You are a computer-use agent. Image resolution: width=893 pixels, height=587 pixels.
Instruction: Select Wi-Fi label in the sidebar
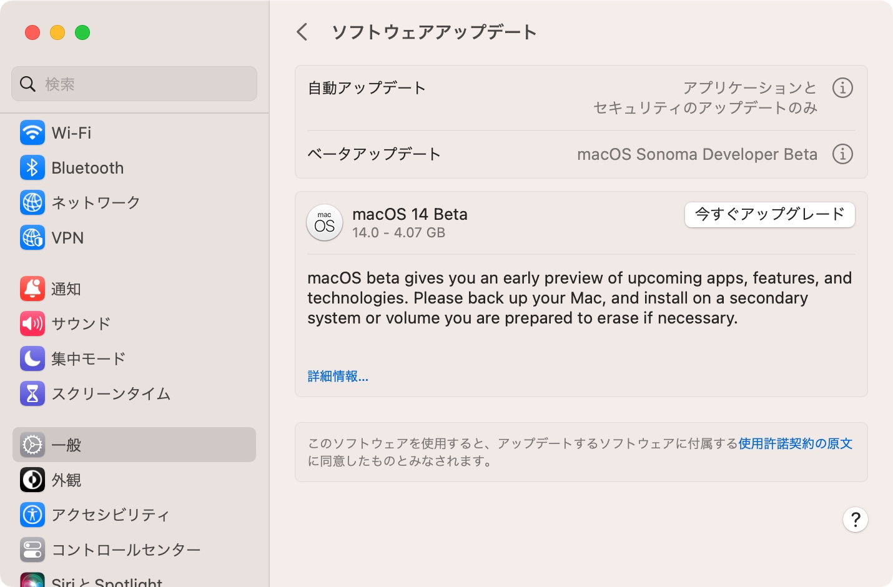71,132
